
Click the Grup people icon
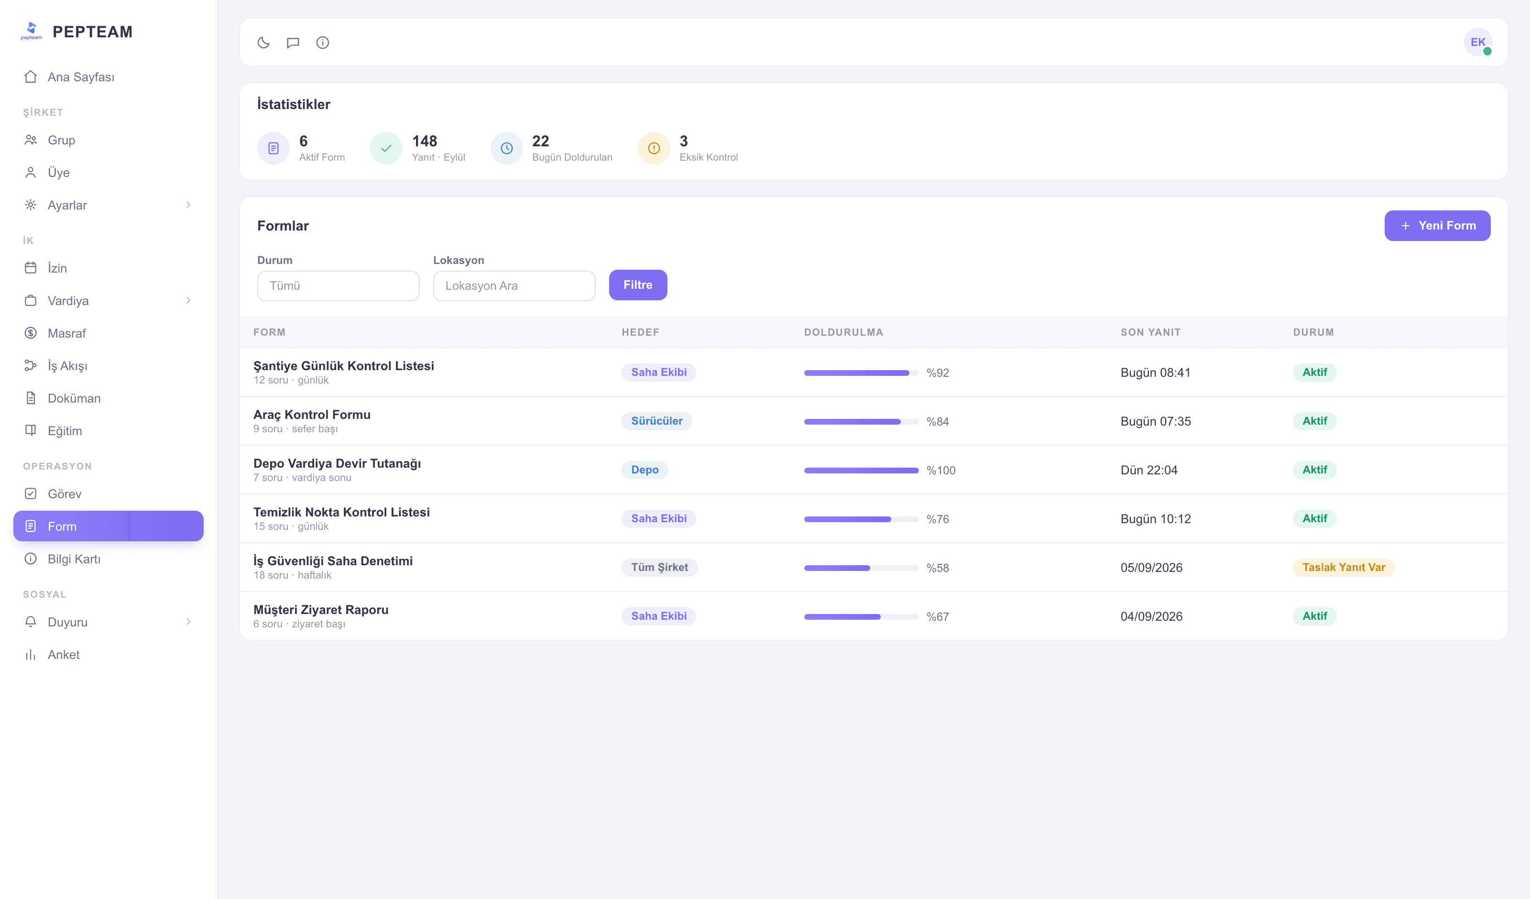click(30, 140)
